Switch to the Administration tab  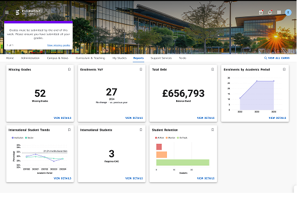(x=30, y=58)
